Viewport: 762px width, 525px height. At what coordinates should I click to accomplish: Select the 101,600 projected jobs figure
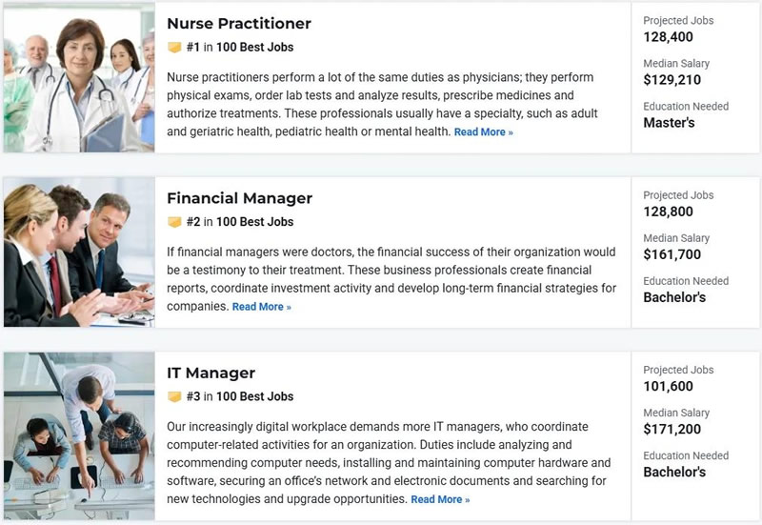[668, 387]
